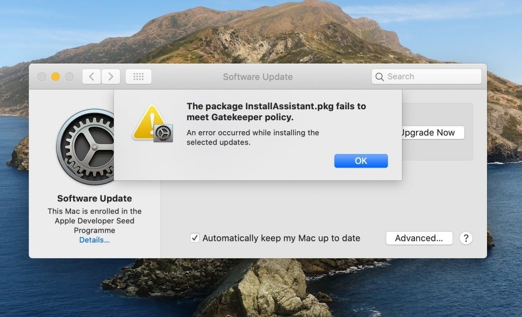Click 'This Mac is enrolled' seed programme text
Image resolution: width=522 pixels, height=317 pixels.
[x=94, y=221]
